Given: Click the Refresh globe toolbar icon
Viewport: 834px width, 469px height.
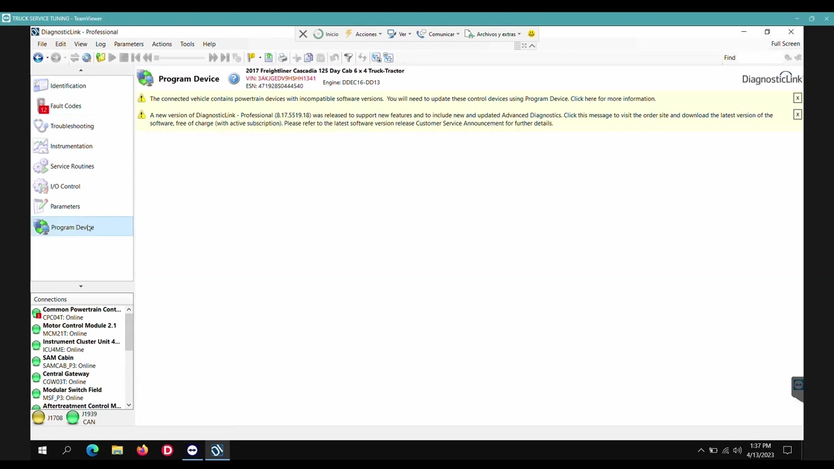Looking at the screenshot, I should pos(87,58).
